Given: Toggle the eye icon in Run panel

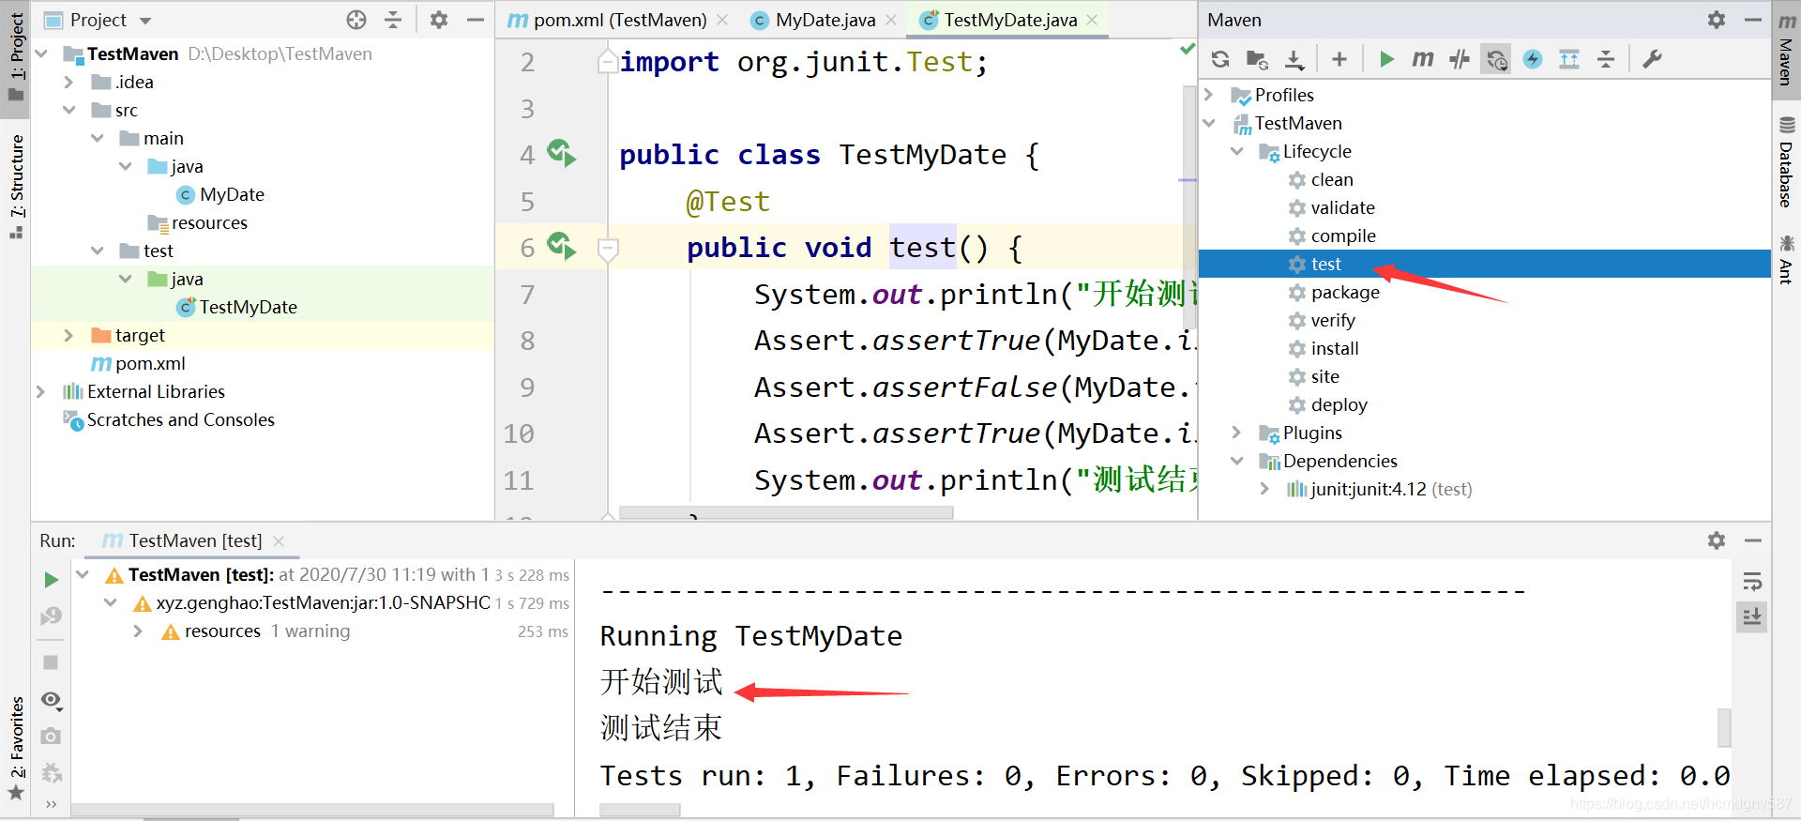Looking at the screenshot, I should [51, 700].
